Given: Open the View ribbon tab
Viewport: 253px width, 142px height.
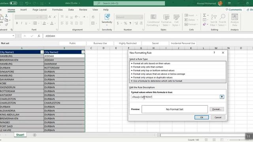Looking at the screenshot, I should [x=95, y=9].
